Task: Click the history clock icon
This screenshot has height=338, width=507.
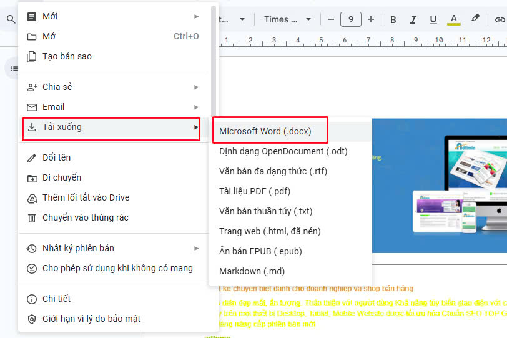Action: (32, 249)
